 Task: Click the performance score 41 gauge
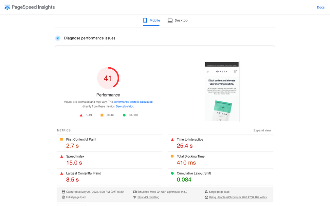(108, 78)
